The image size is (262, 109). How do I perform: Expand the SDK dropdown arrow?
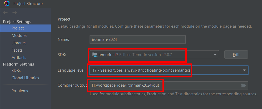tap(215, 55)
